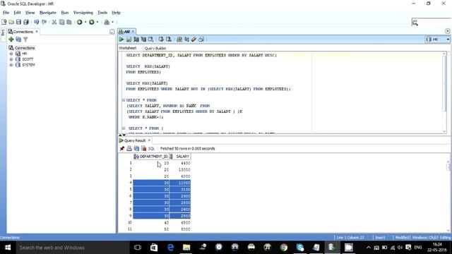Click the worksheet vertical scrollbar

[x=444, y=92]
